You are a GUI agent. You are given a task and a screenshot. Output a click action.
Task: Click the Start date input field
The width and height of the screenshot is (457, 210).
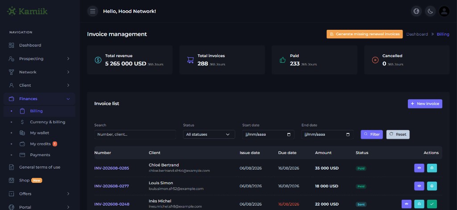(x=268, y=134)
